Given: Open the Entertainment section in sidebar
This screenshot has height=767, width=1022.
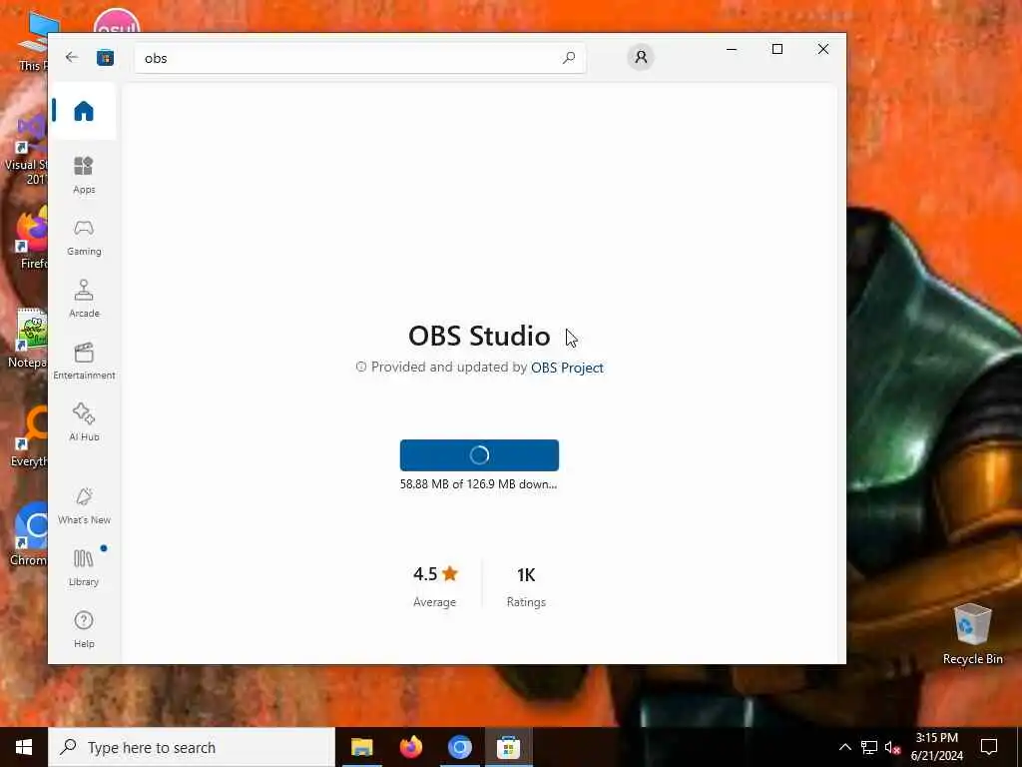Looking at the screenshot, I should [84, 362].
